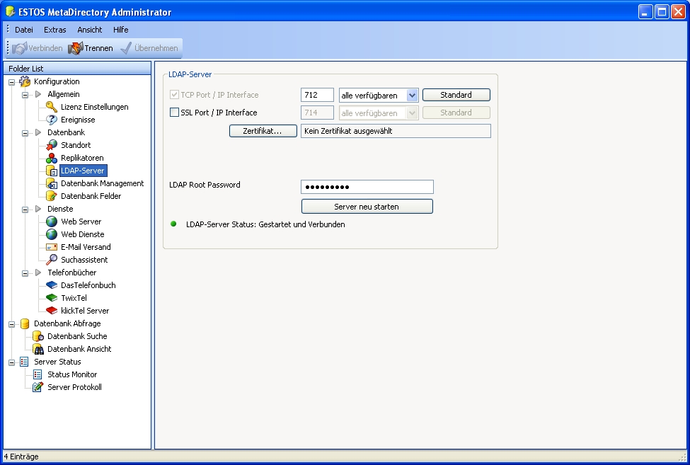Open the disabled SSL interface dropdown

[412, 113]
